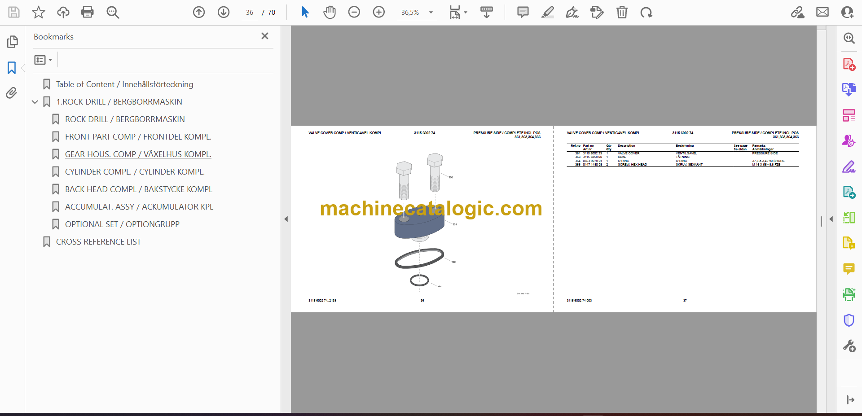This screenshot has width=862, height=416.
Task: Open FRONT PART COMP bookmark
Action: tap(138, 137)
